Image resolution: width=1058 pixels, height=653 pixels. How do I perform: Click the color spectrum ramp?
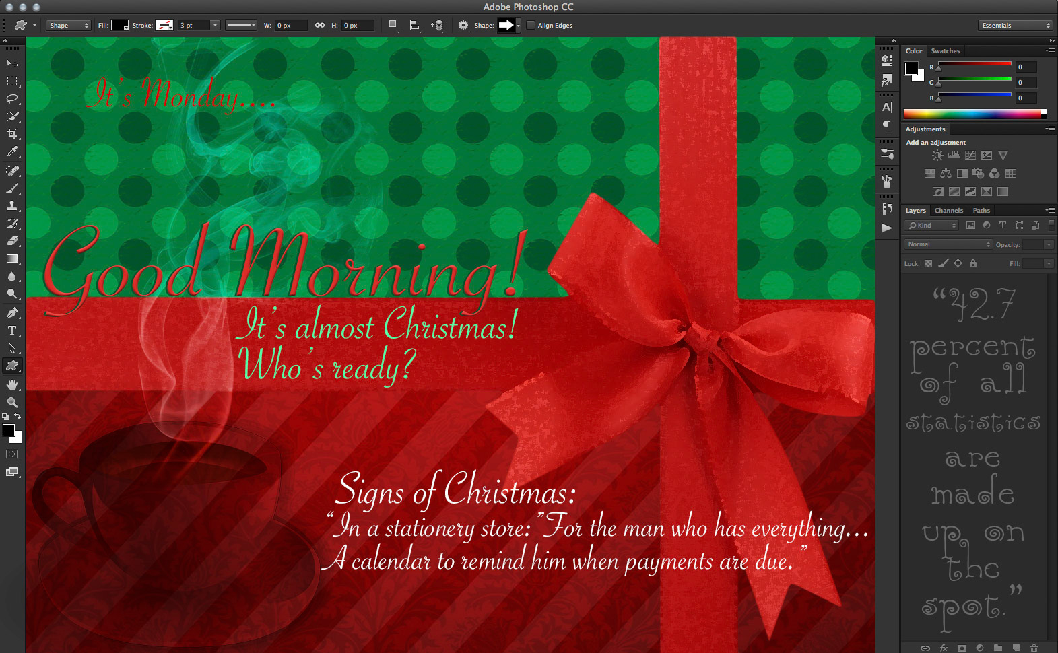[x=974, y=114]
